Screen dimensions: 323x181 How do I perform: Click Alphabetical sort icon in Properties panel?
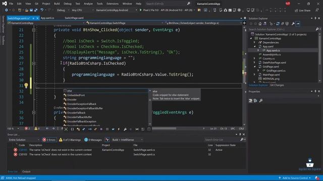coord(255,101)
